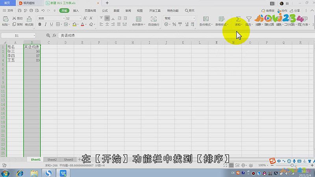
Task: Click the fill color bucket swatch
Action: click(74, 24)
